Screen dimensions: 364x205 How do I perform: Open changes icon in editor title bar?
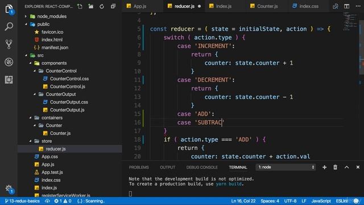pos(336,6)
